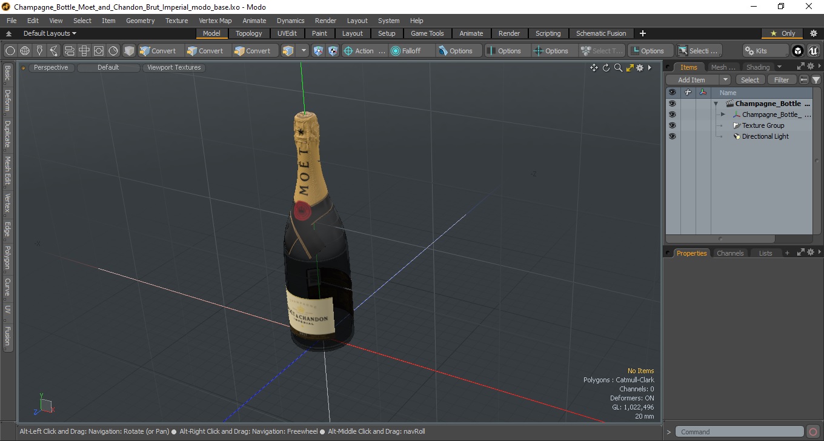Click the Selecti... selection options button
Viewport: 824px width, 441px height.
(699, 51)
